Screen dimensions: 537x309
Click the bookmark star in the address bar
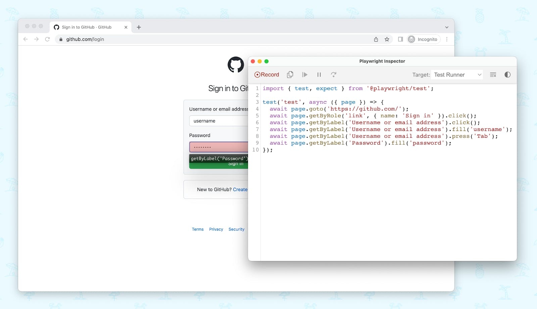387,39
